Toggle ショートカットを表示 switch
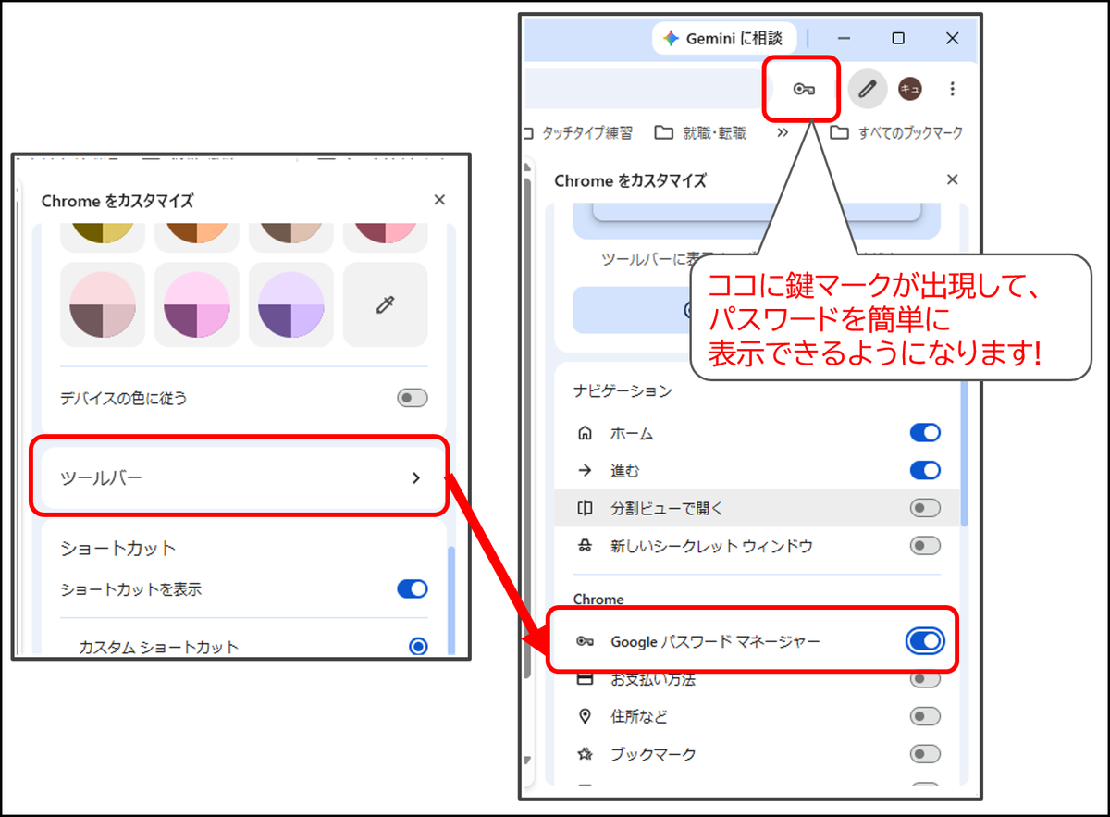The image size is (1110, 817). point(413,588)
